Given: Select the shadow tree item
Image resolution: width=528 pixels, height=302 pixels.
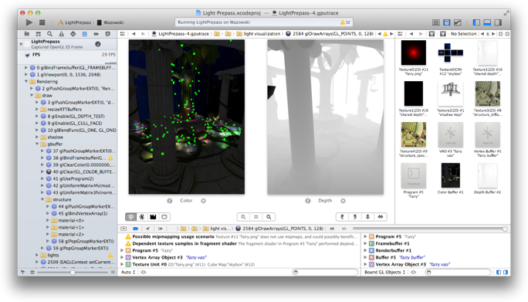Looking at the screenshot, I should coord(56,137).
